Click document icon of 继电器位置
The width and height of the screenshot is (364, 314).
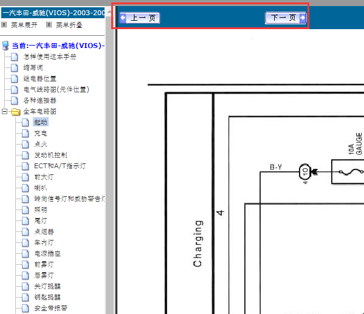pyautogui.click(x=15, y=79)
